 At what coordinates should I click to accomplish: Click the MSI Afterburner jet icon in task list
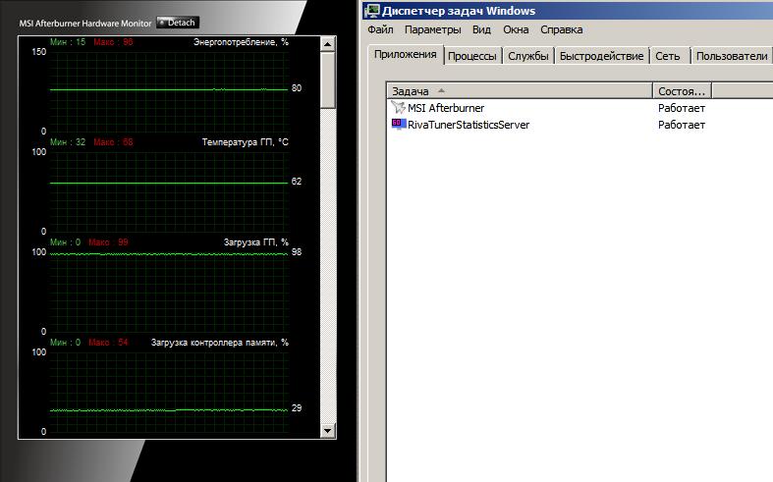coord(398,107)
